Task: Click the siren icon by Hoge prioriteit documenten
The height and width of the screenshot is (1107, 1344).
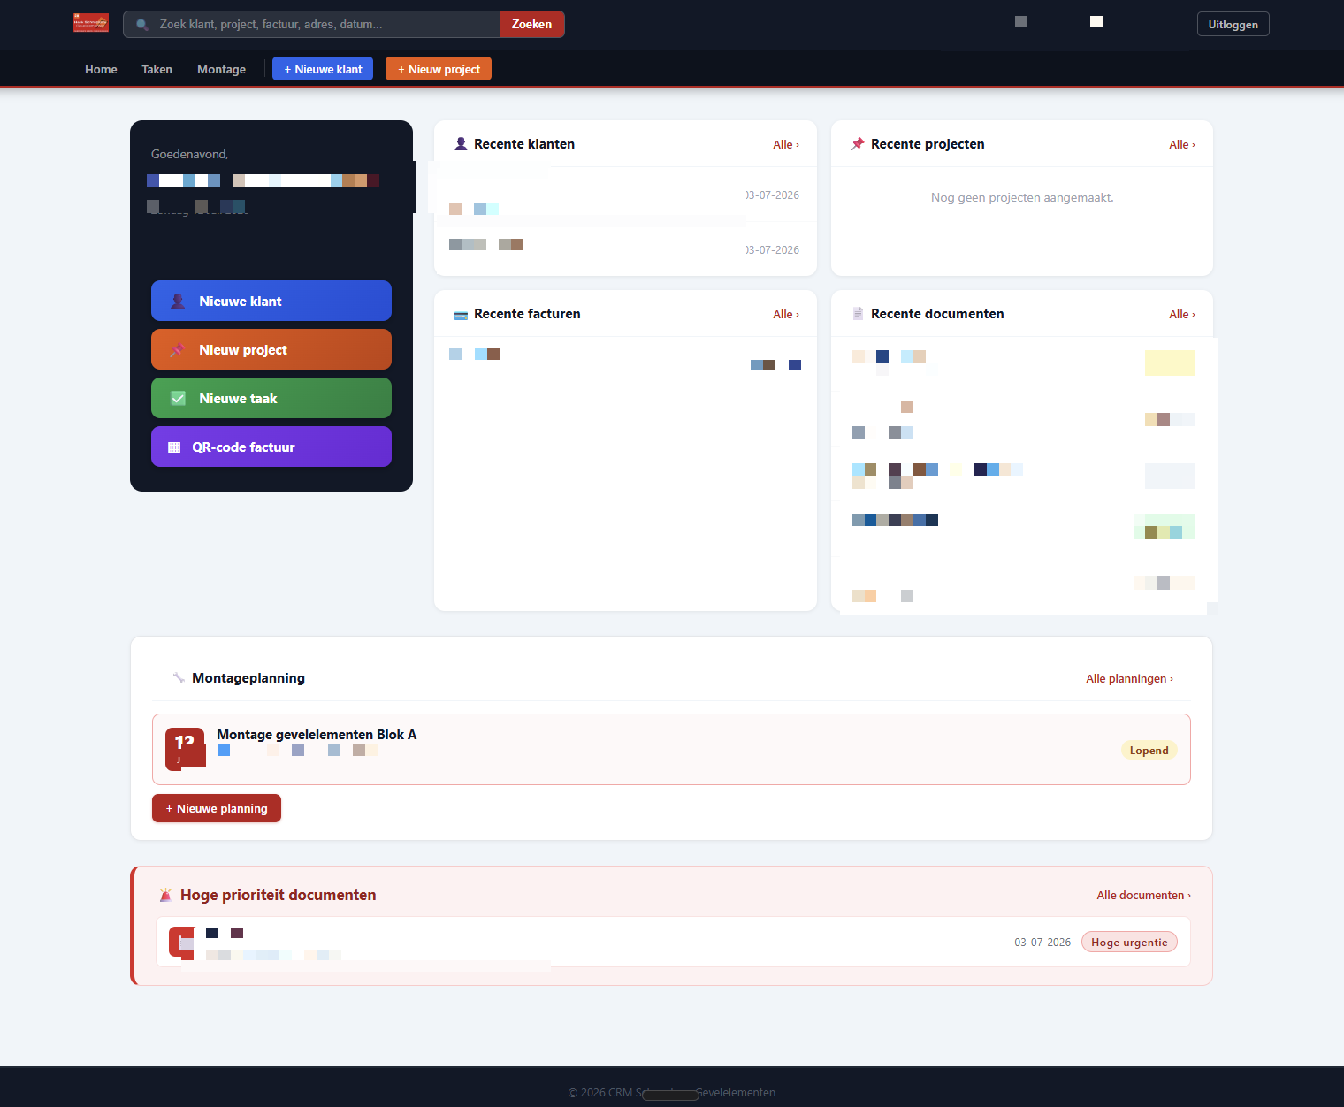Action: click(x=165, y=895)
